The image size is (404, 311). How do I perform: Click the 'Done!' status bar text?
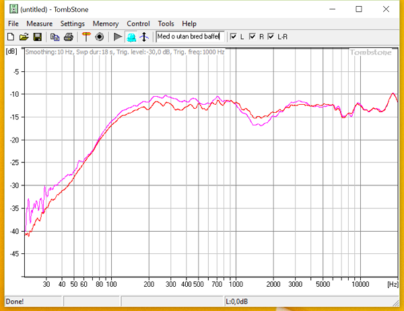pos(15,301)
